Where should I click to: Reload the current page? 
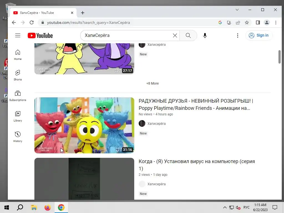point(32,22)
